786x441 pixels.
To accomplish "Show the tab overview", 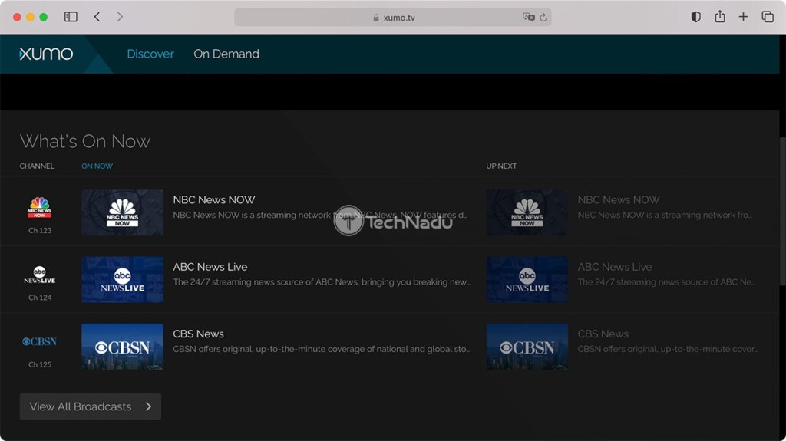I will pos(768,17).
